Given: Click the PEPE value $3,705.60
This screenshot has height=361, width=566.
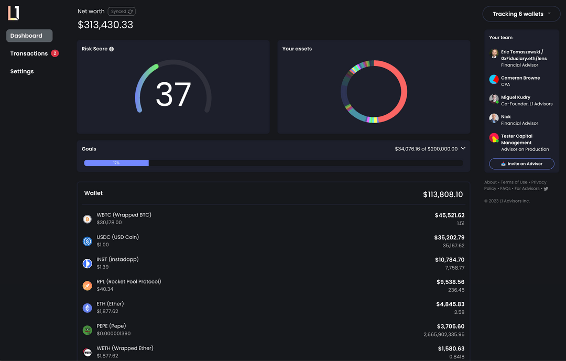Looking at the screenshot, I should (x=451, y=326).
